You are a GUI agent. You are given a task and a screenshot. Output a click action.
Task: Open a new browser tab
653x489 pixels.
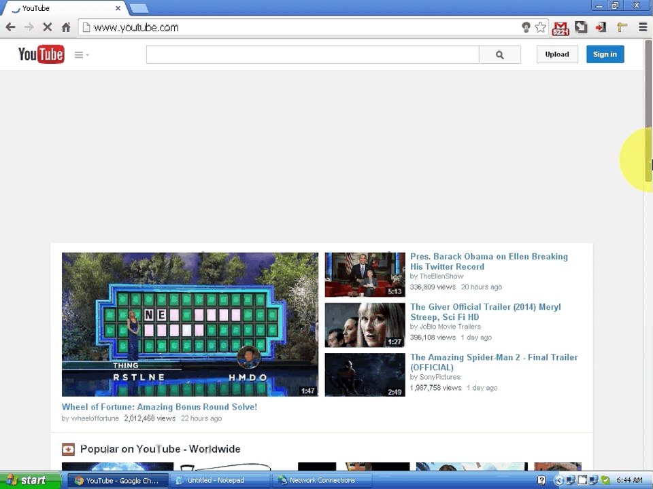click(x=139, y=8)
